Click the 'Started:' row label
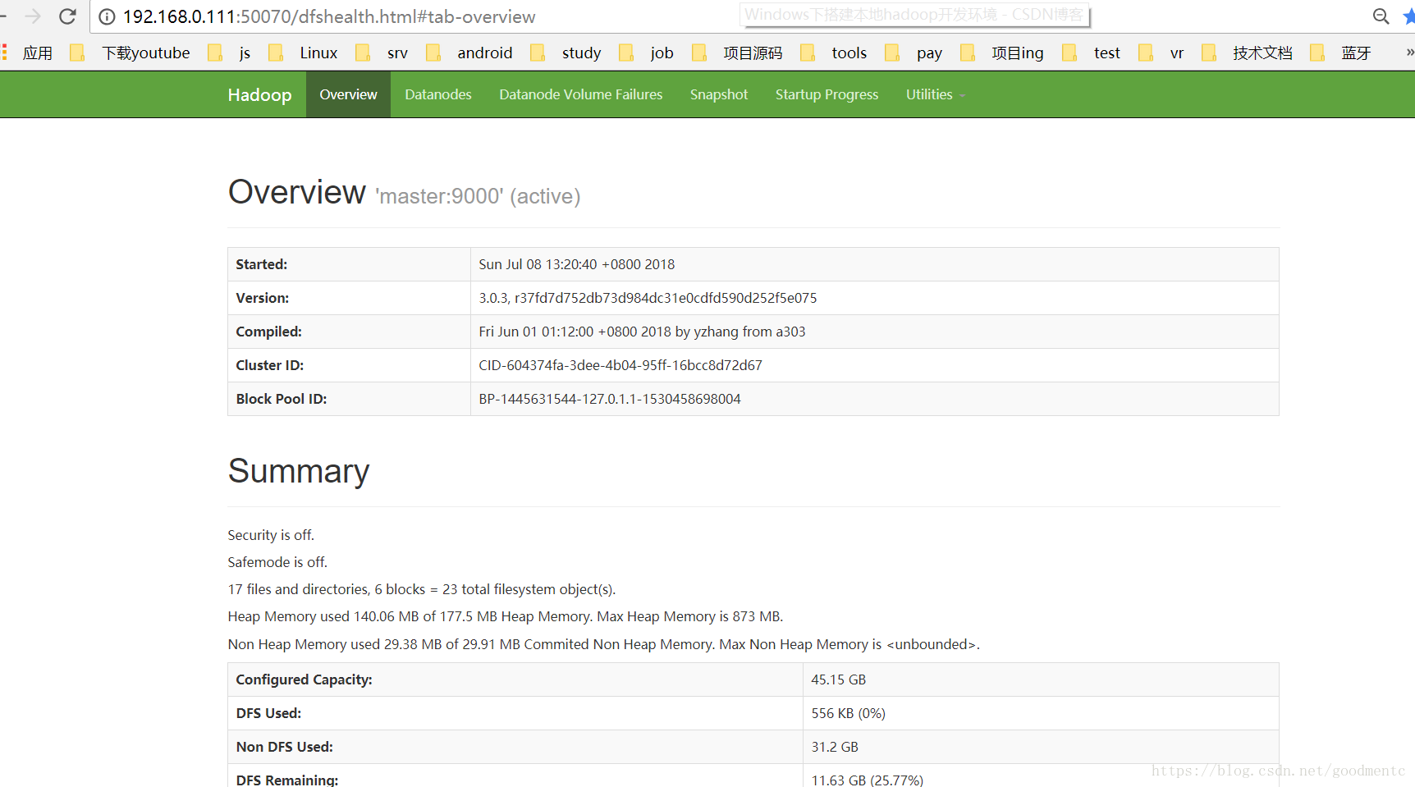This screenshot has height=787, width=1415. pyautogui.click(x=262, y=264)
